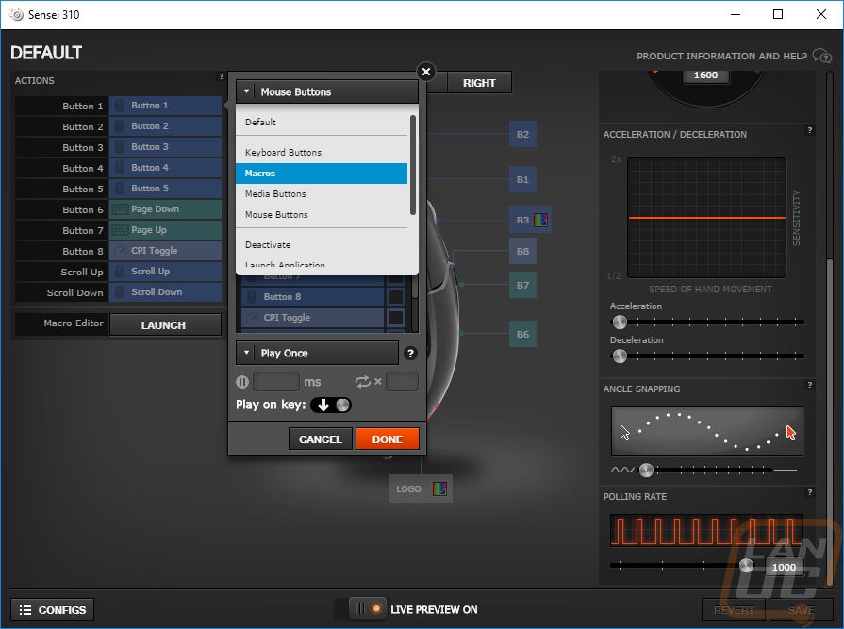This screenshot has height=629, width=844.
Task: Select the Scroll Up action assignment
Action: [165, 272]
